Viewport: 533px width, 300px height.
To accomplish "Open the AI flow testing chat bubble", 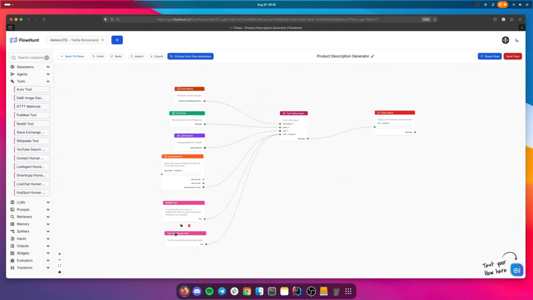I will [516, 270].
